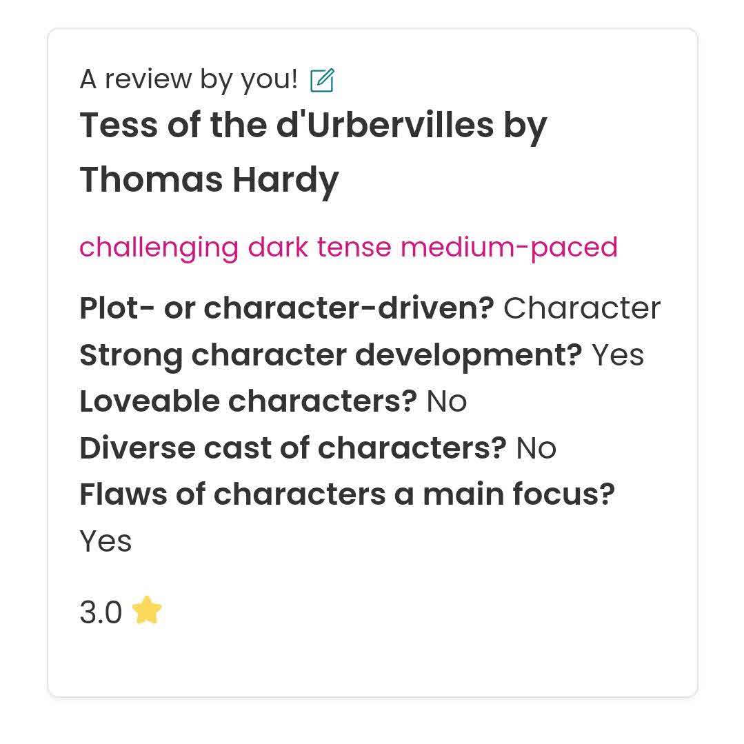Click "No" beside Diverse cast of characters
Viewport: 744px width, 744px height.
[x=536, y=448]
